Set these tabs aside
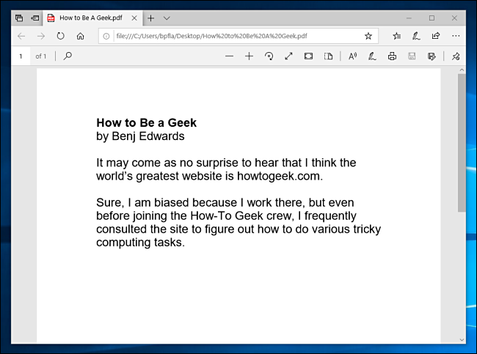Image resolution: width=477 pixels, height=354 pixels. click(x=35, y=18)
